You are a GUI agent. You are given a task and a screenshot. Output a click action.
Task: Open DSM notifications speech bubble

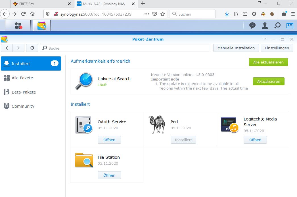252,25
